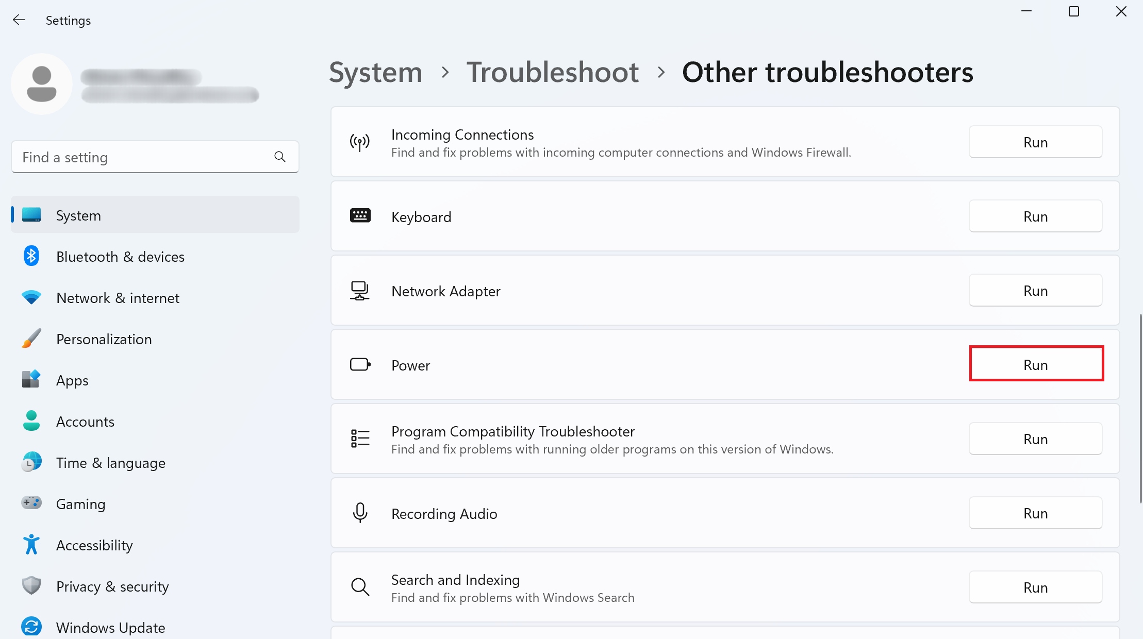Viewport: 1143px width, 639px height.
Task: Click the search magnifier icon
Action: [280, 157]
